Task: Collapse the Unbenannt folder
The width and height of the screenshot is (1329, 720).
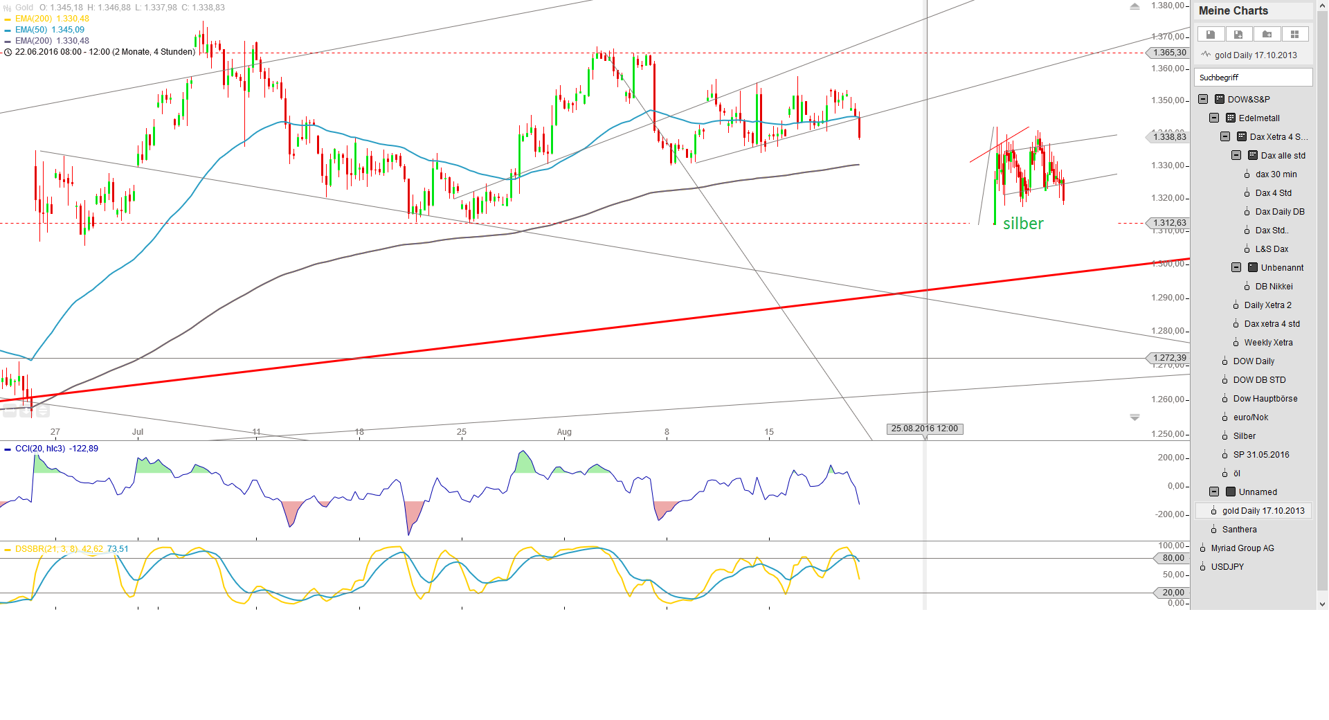Action: tap(1236, 267)
